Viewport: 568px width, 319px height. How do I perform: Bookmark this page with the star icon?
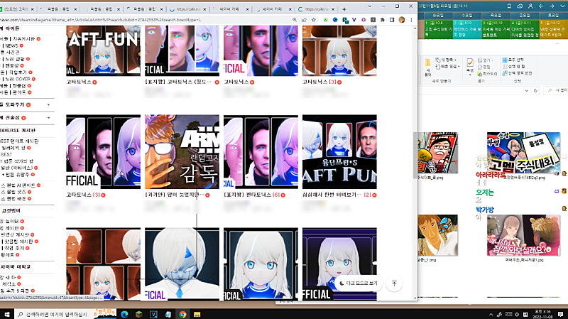click(314, 20)
